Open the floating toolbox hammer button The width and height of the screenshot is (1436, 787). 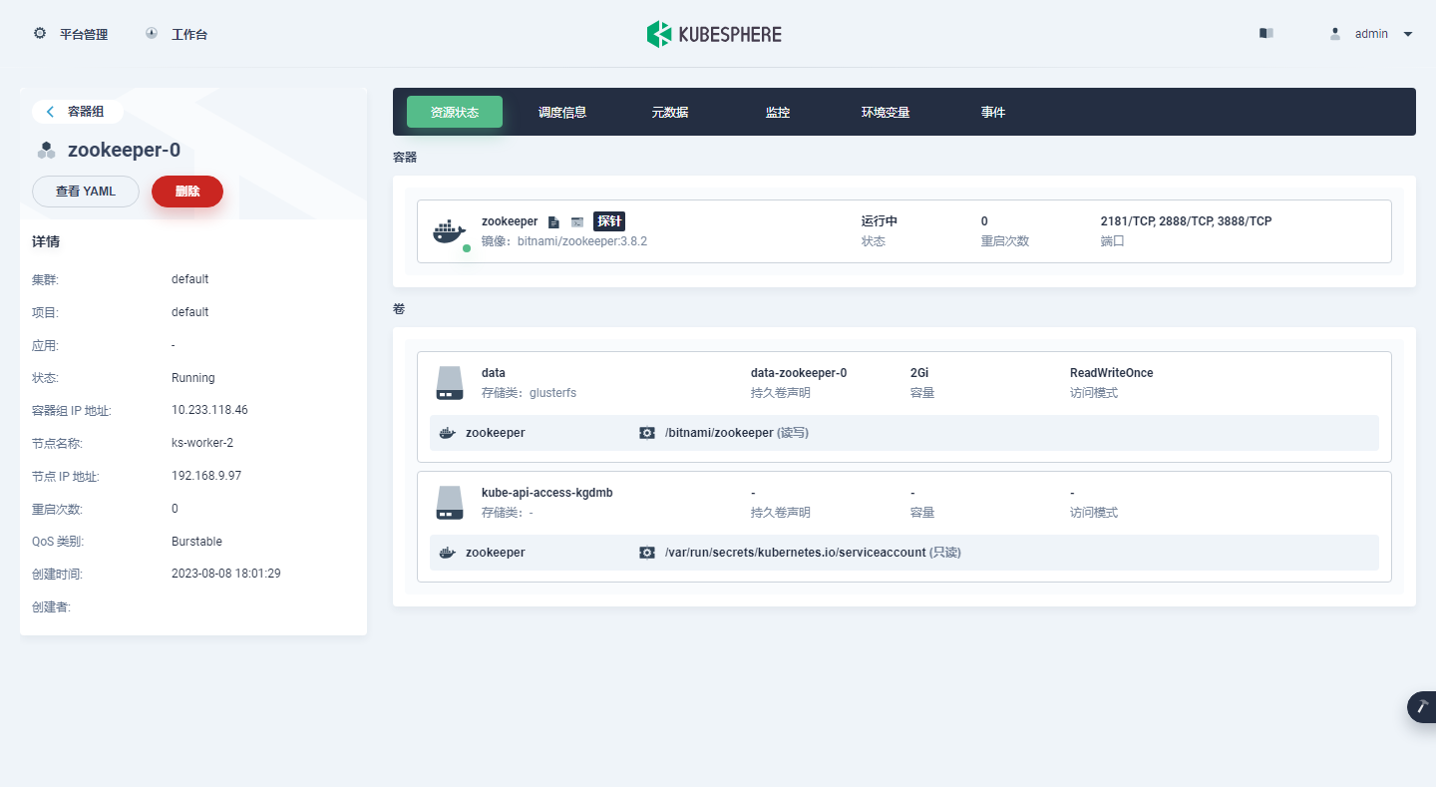click(x=1423, y=706)
